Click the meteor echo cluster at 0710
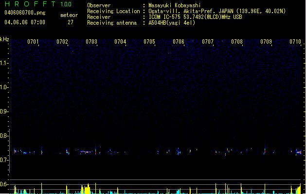Image resolution: width=306 pixels, height=194 pixels. [x=299, y=152]
